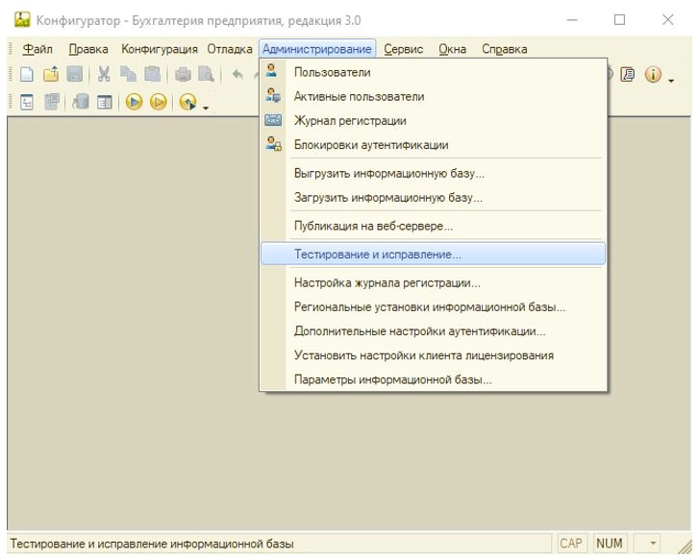Click the Print preview icon

[x=206, y=74]
